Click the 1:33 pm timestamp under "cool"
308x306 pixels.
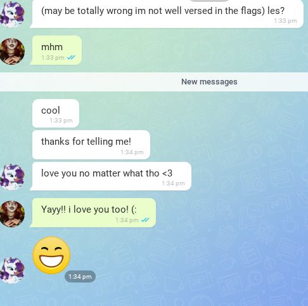61,121
